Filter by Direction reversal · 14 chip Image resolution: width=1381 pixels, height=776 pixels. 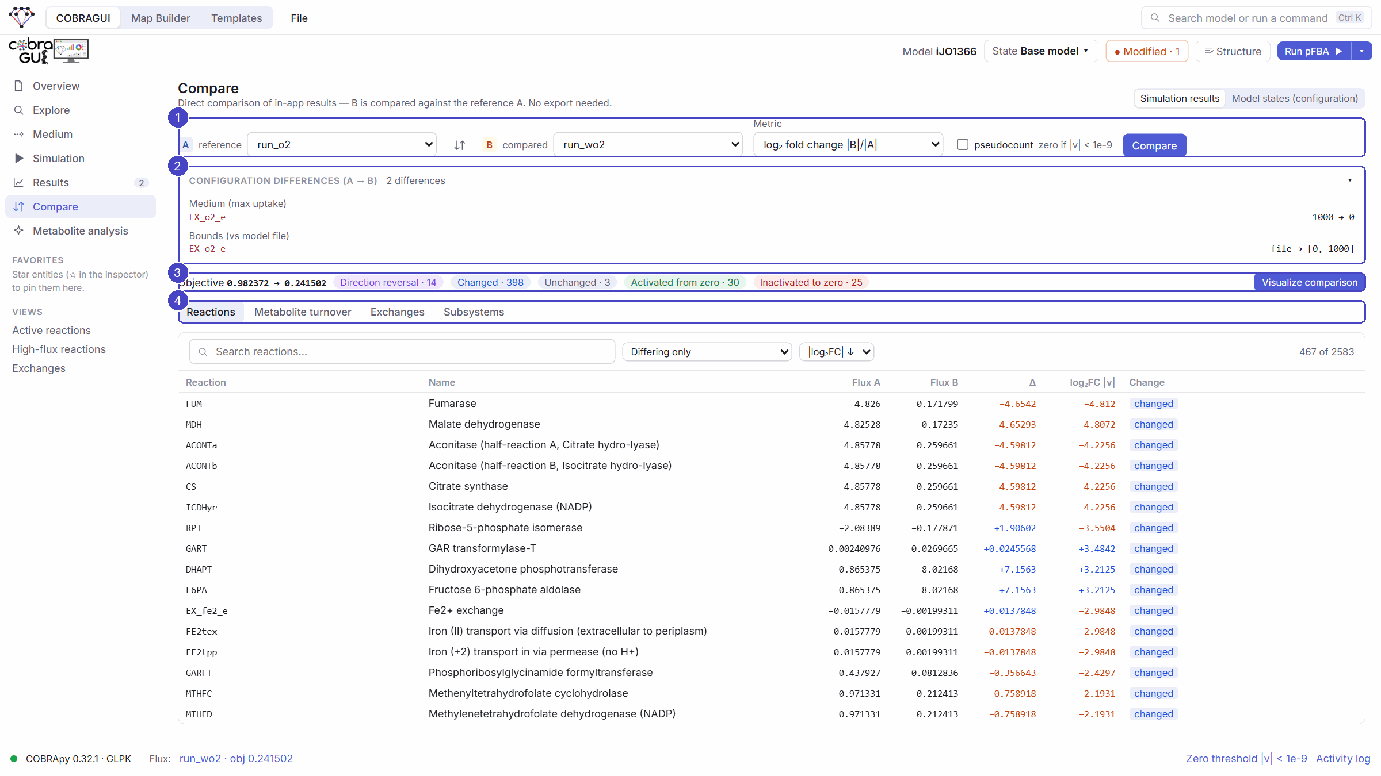tap(388, 282)
